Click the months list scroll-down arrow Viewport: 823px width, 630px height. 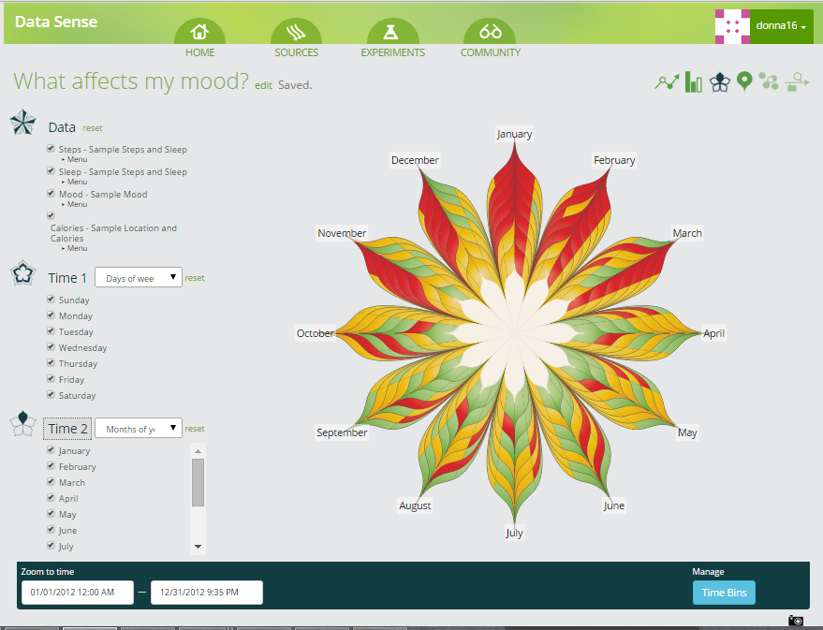pos(198,547)
